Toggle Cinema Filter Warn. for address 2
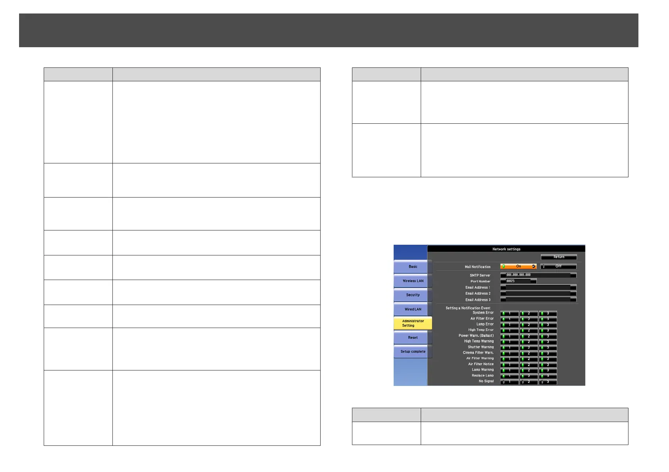The image size is (669, 472). point(529,353)
